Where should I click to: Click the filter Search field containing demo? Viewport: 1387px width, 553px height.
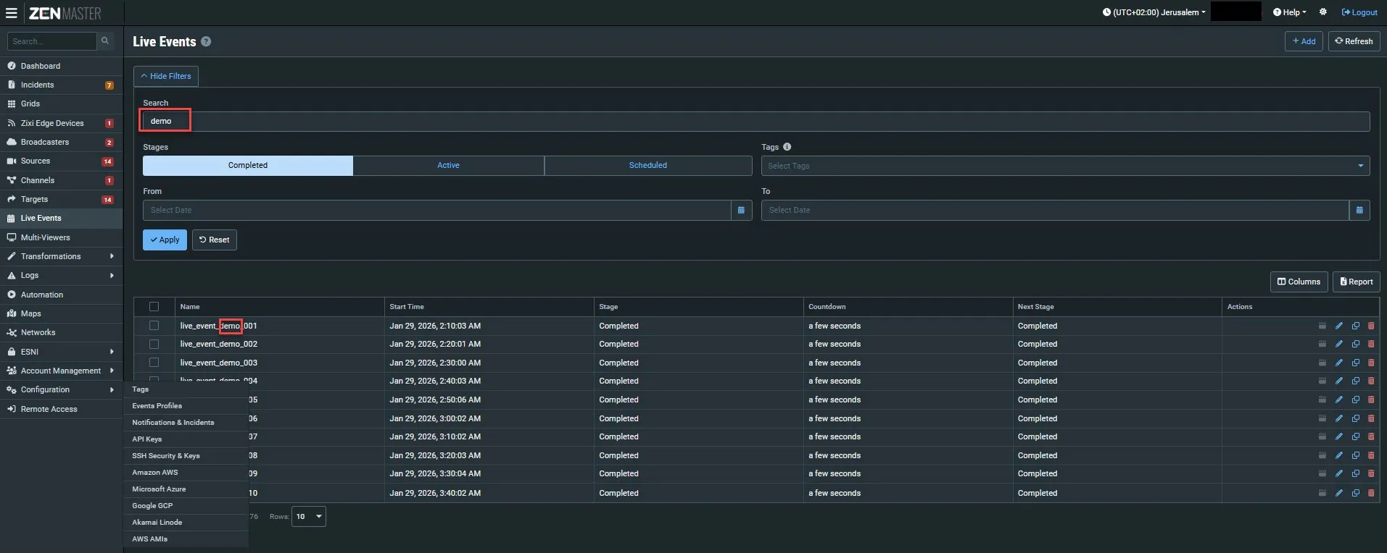click(756, 121)
